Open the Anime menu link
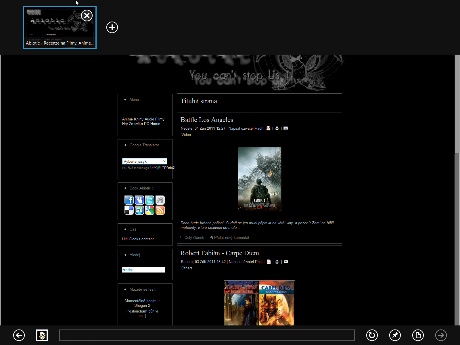 pyautogui.click(x=127, y=119)
